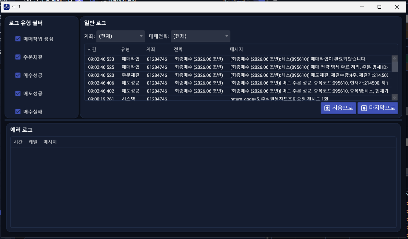The image size is (408, 239).
Task: Select the 09:02:46.520 주문체결 log row
Action: tap(238, 75)
